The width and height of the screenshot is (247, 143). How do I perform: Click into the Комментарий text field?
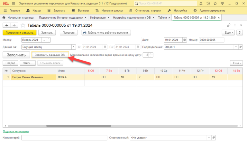pyautogui.click(x=64, y=138)
